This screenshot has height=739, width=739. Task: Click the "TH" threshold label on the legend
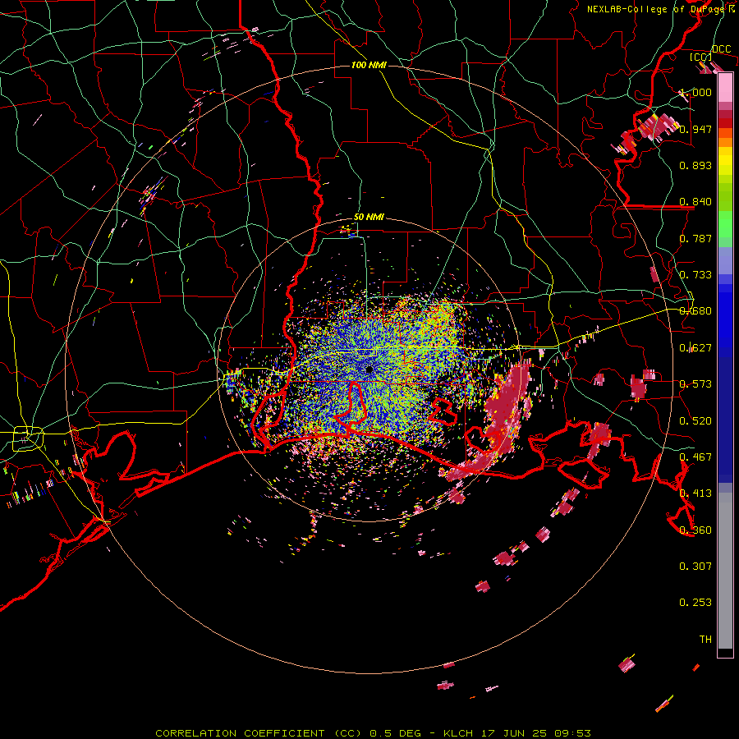click(705, 640)
